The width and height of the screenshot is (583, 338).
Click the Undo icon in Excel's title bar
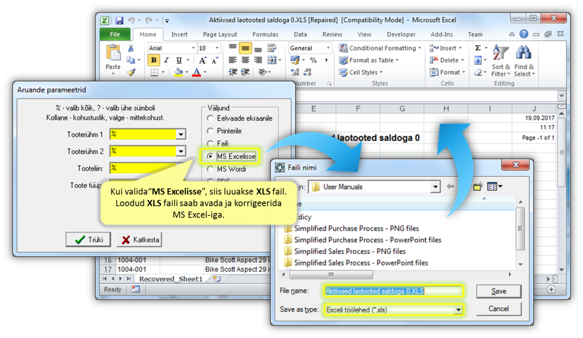tap(131, 20)
